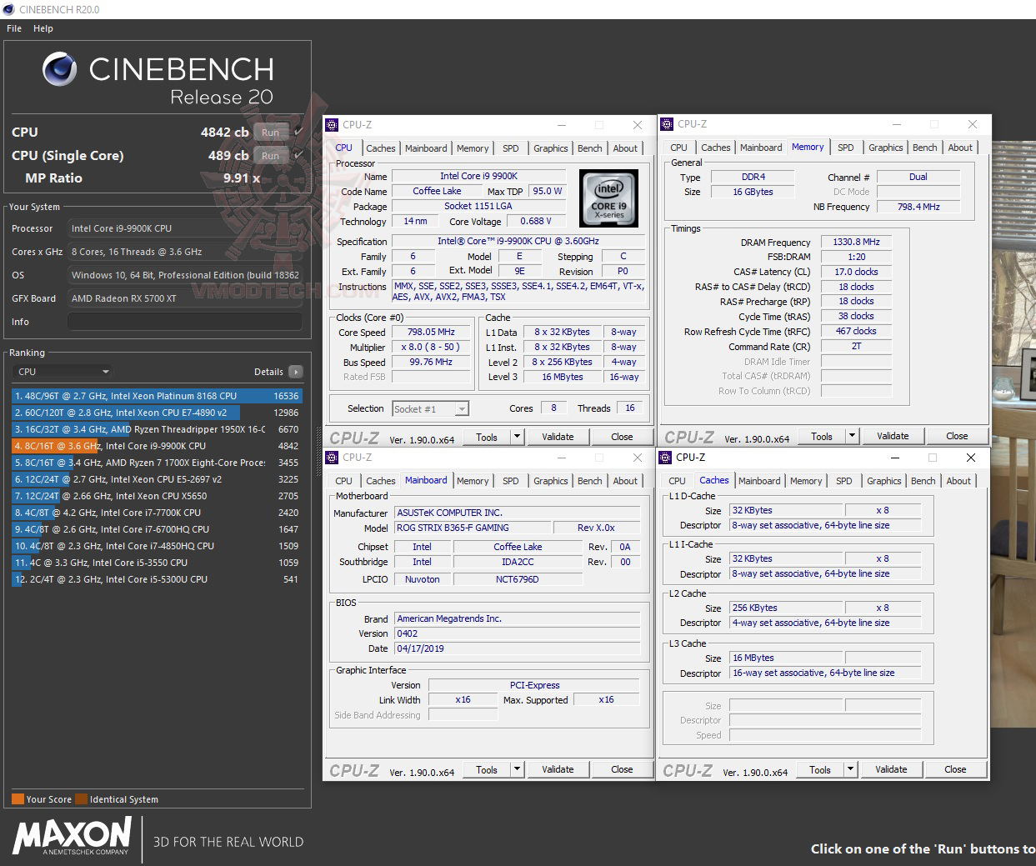Image resolution: width=1036 pixels, height=866 pixels.
Task: Open the CPU ranking type dropdown
Action: tap(63, 372)
